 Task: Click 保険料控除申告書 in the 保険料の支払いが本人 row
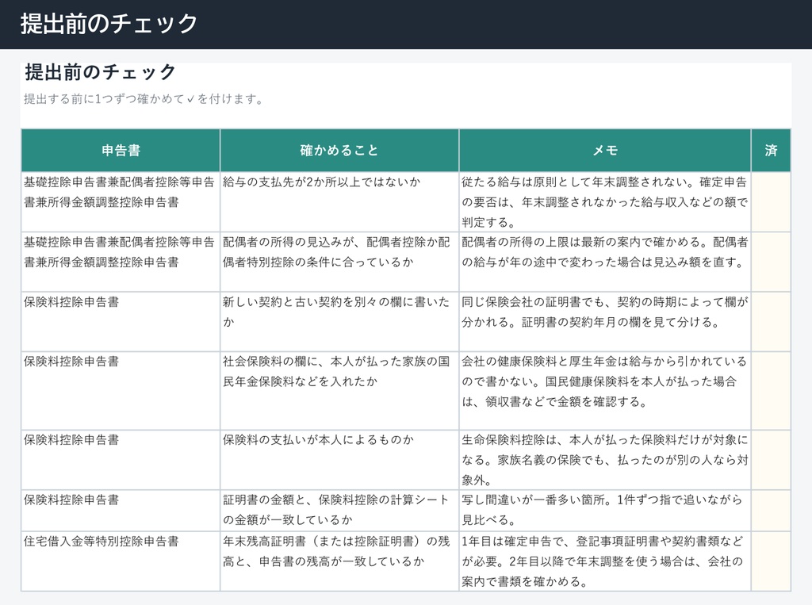click(121, 459)
